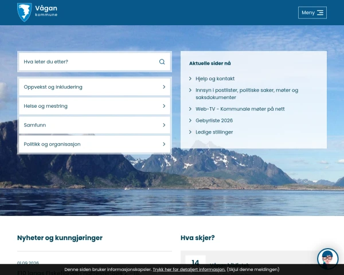Screen dimensions: 344x275
Task: Open Oppvekst og inkludering section
Action: (x=95, y=87)
